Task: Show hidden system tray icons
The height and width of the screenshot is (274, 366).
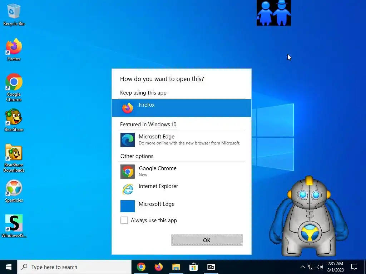Action: [x=302, y=267]
